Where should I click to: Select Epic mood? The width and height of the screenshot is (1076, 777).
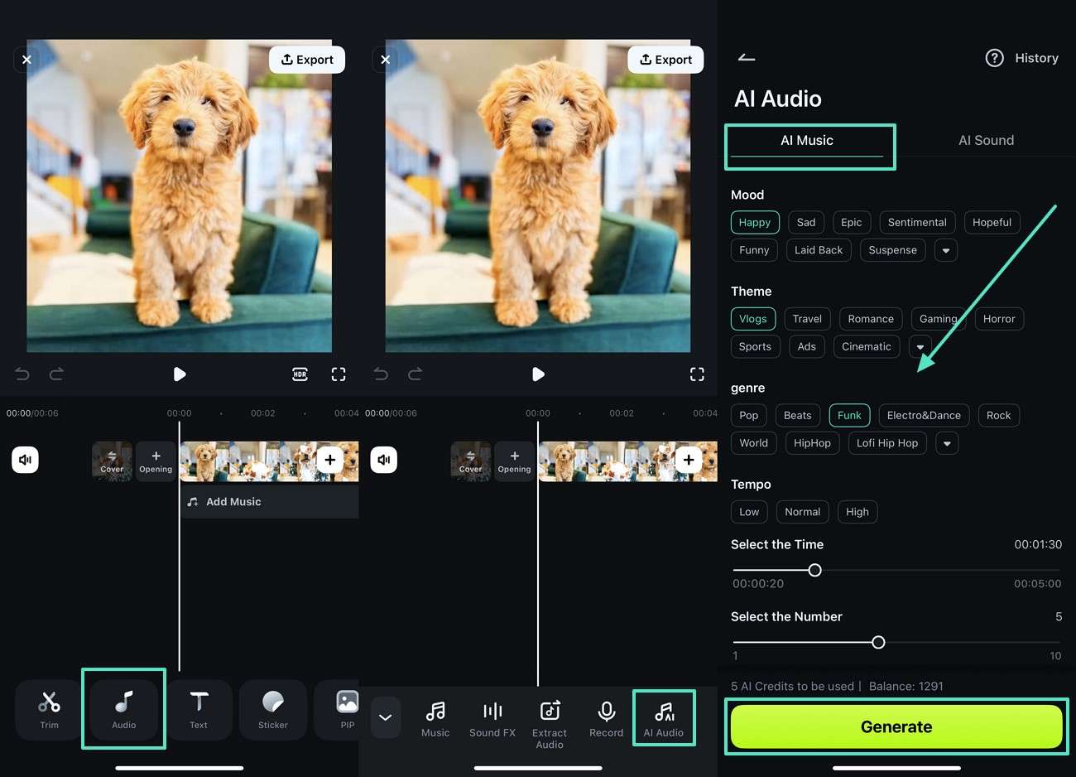point(851,222)
